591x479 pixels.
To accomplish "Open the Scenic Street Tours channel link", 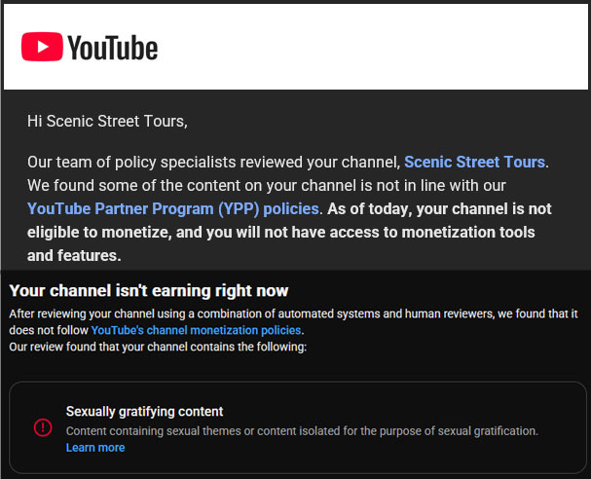I will click(x=474, y=162).
